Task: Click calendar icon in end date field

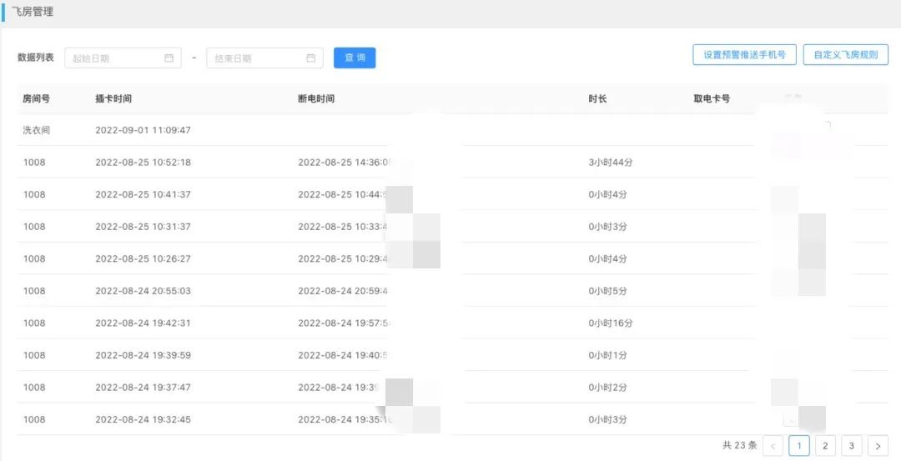Action: (310, 58)
